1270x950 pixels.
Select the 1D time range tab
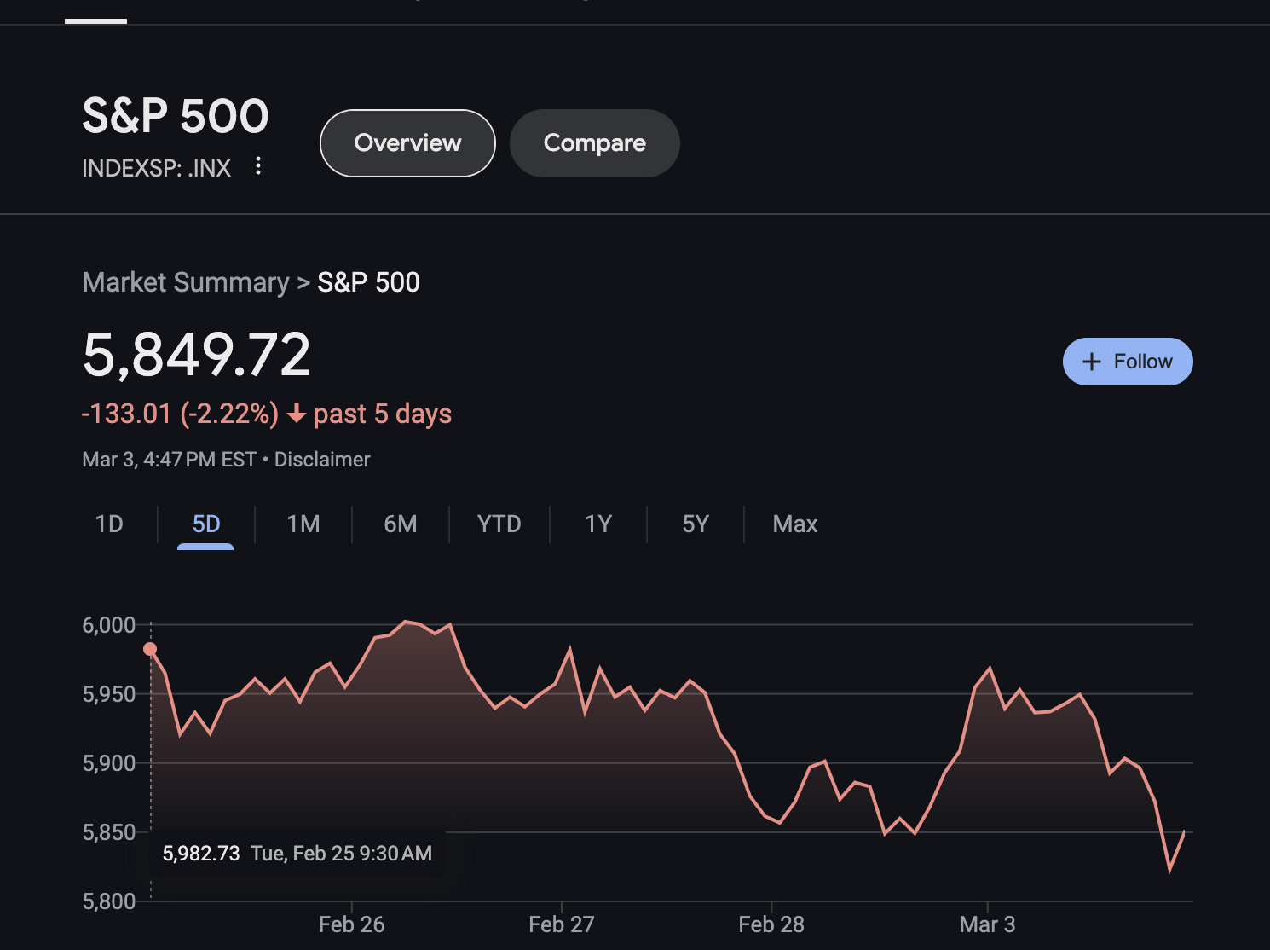[109, 524]
